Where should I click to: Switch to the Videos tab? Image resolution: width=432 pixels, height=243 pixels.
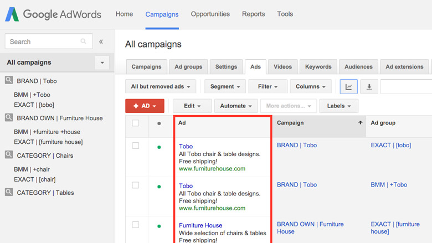point(282,66)
